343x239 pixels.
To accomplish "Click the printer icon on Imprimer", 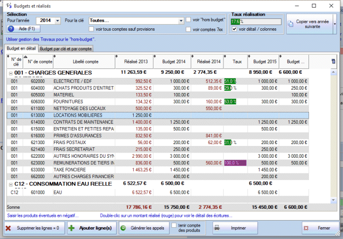I will pos(217,228).
